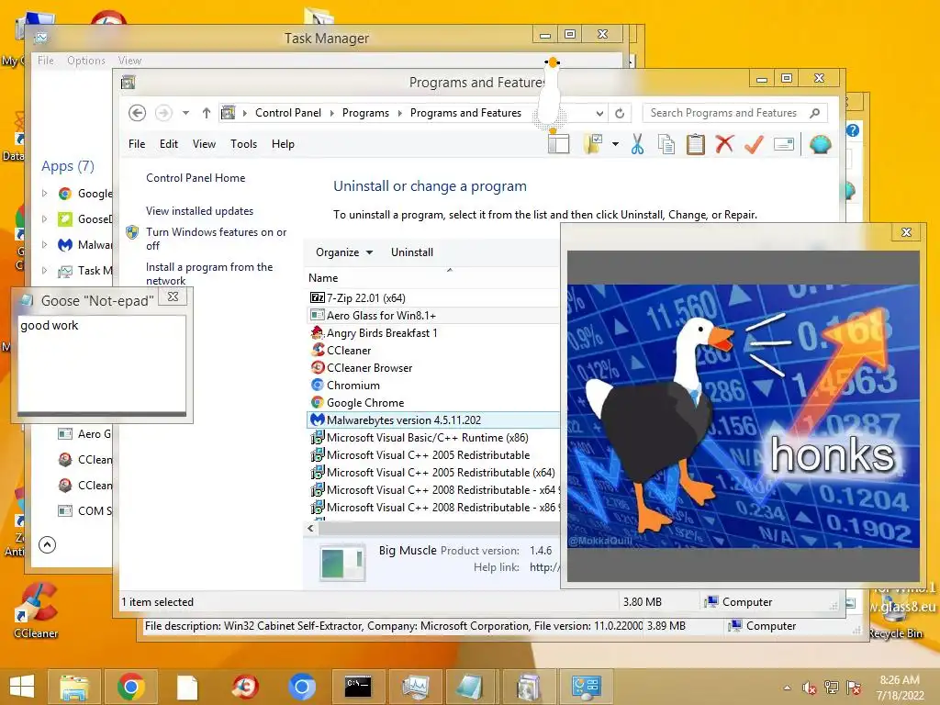Expand the Goose row in Task Manager

[x=44, y=218]
